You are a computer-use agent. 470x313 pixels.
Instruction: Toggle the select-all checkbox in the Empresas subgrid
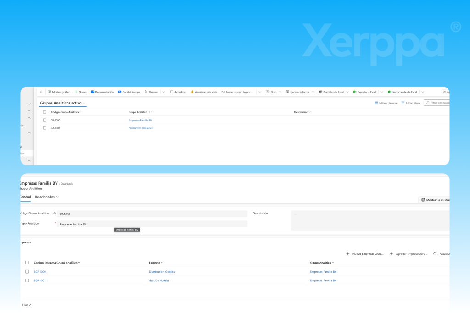pyautogui.click(x=27, y=263)
